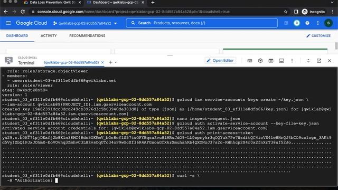Click the Web Preview icon in Cloud Shell
This screenshot has height=190, width=338.
click(271, 61)
